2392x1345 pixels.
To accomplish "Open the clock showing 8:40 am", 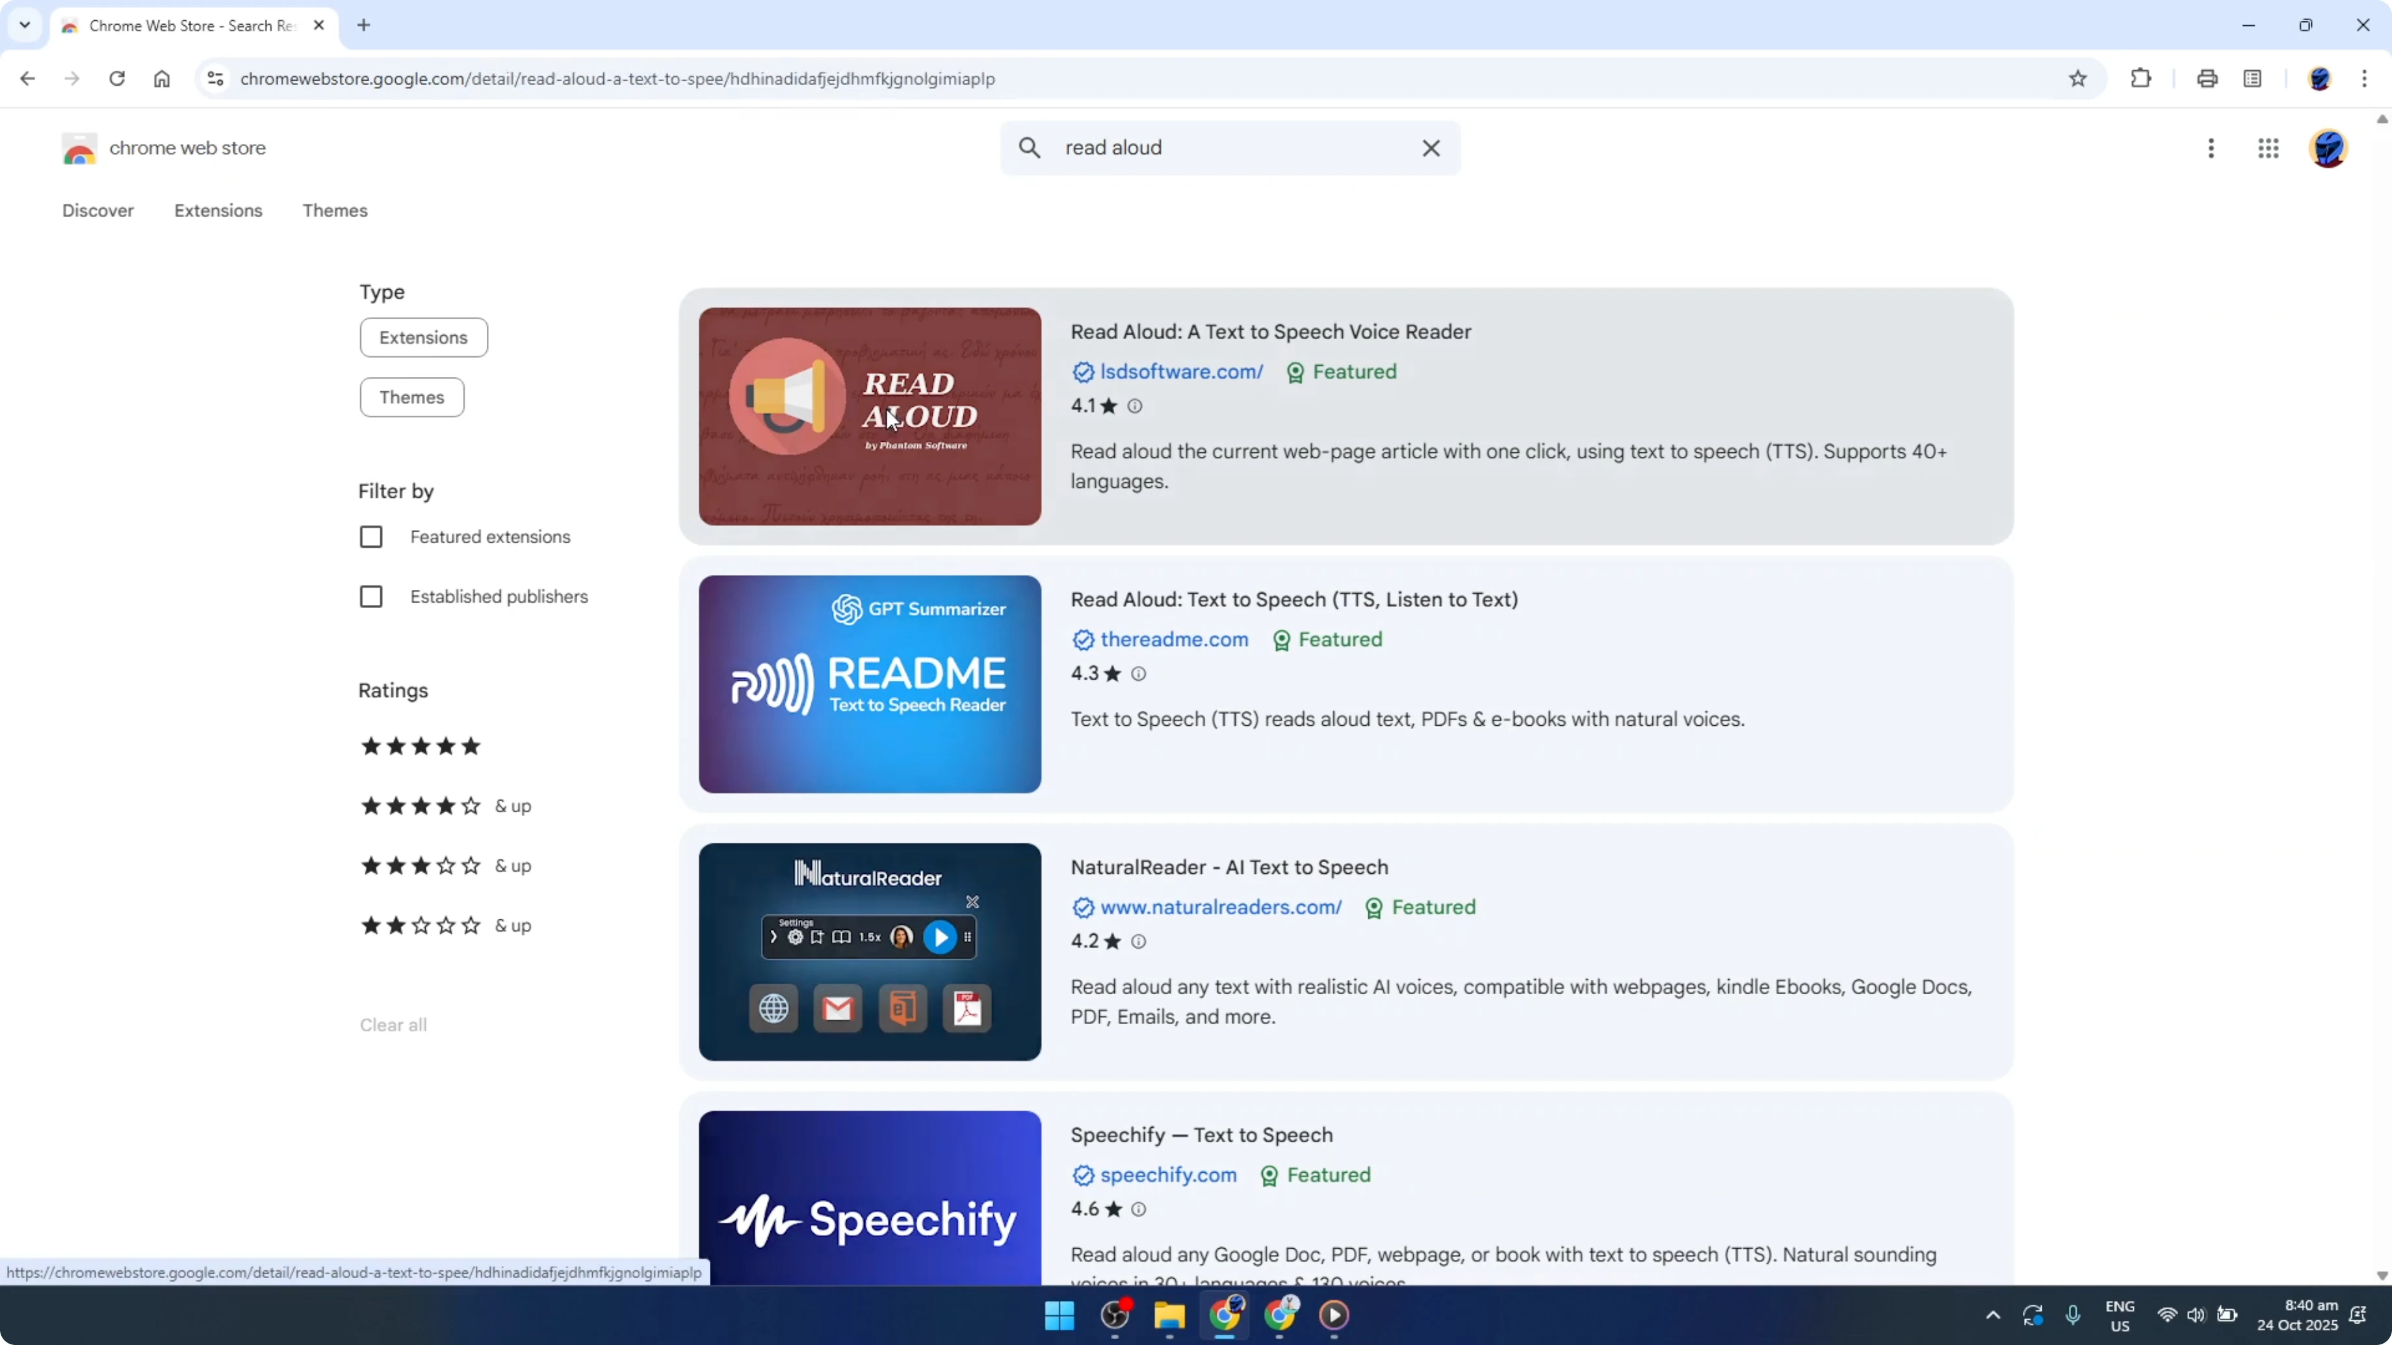I will pos(2297,1315).
